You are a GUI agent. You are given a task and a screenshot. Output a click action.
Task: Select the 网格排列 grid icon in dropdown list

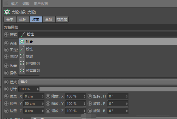22,63
